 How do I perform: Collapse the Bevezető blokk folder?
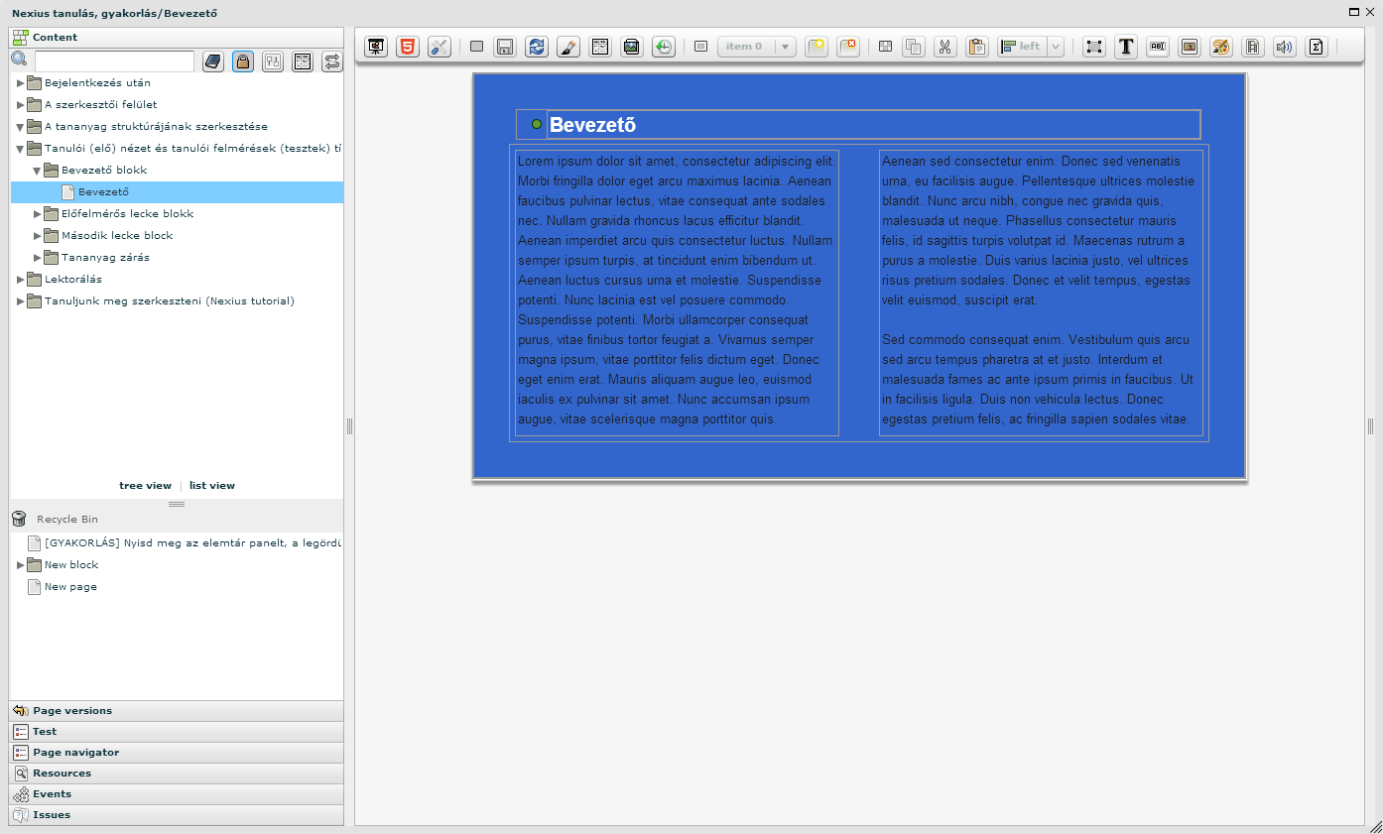[37, 171]
